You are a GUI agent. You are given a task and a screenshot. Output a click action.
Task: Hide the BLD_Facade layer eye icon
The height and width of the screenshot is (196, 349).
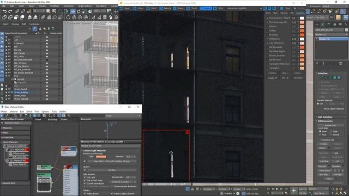[9, 53]
